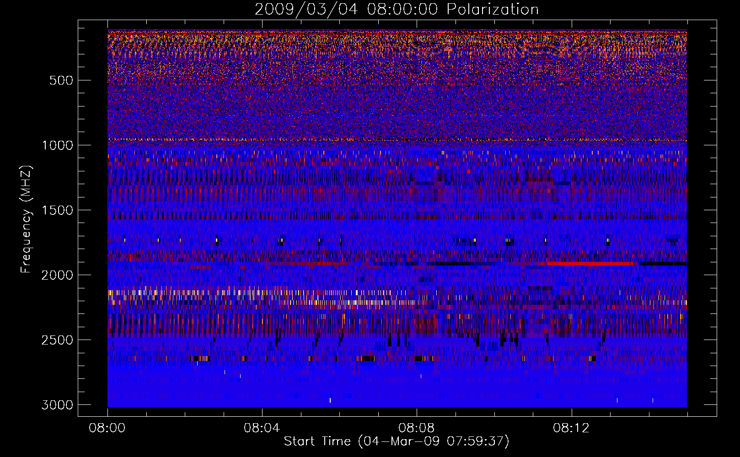Click the '1000' frequency tick label
The height and width of the screenshot is (457, 740).
pos(57,145)
